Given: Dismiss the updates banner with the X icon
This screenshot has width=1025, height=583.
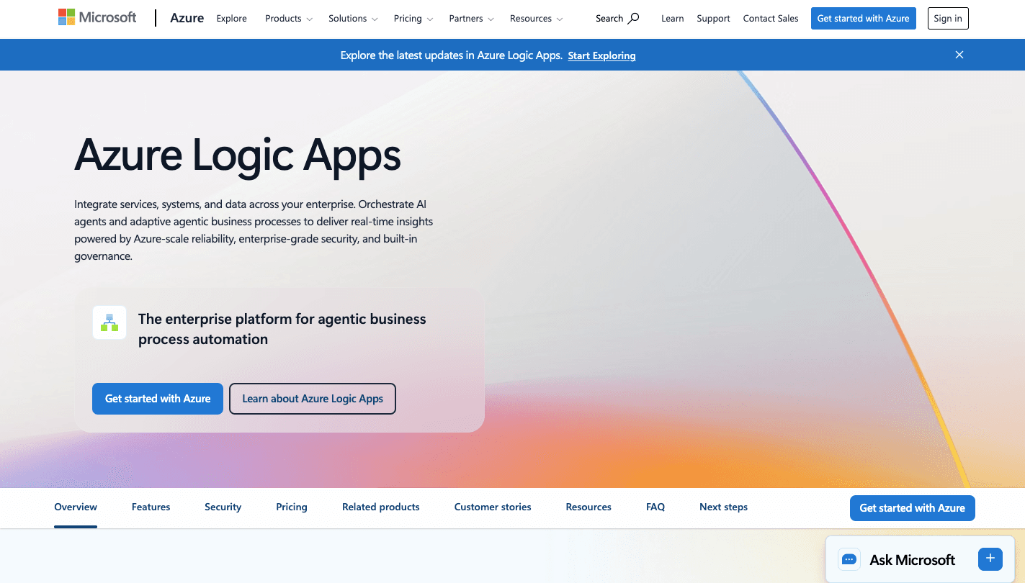Looking at the screenshot, I should click(x=959, y=54).
